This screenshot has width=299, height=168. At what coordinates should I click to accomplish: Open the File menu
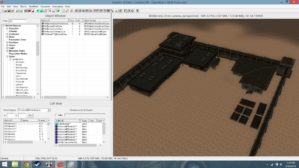3,7
